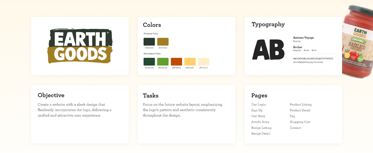This screenshot has height=153, width=373.
Task: Open the Recipe Listing page entry
Action: tap(261, 128)
